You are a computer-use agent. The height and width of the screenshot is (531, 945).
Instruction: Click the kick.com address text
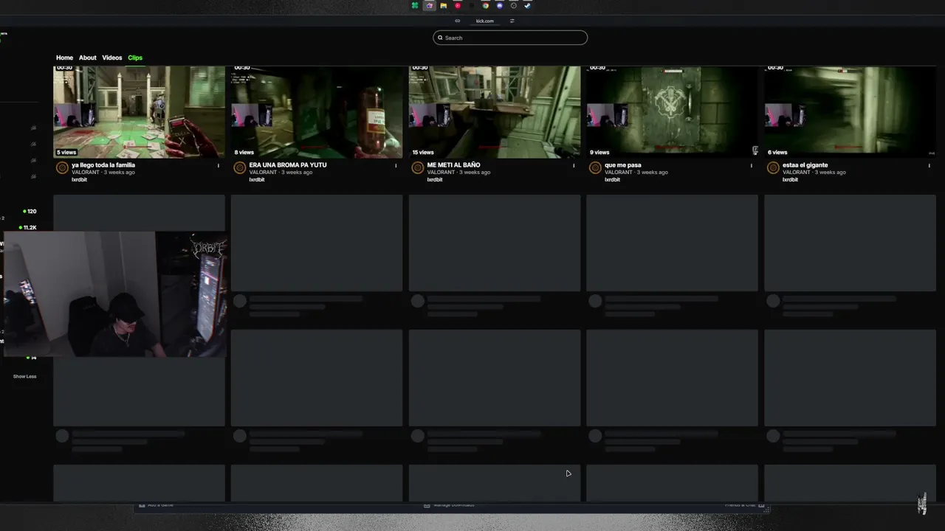pos(485,21)
